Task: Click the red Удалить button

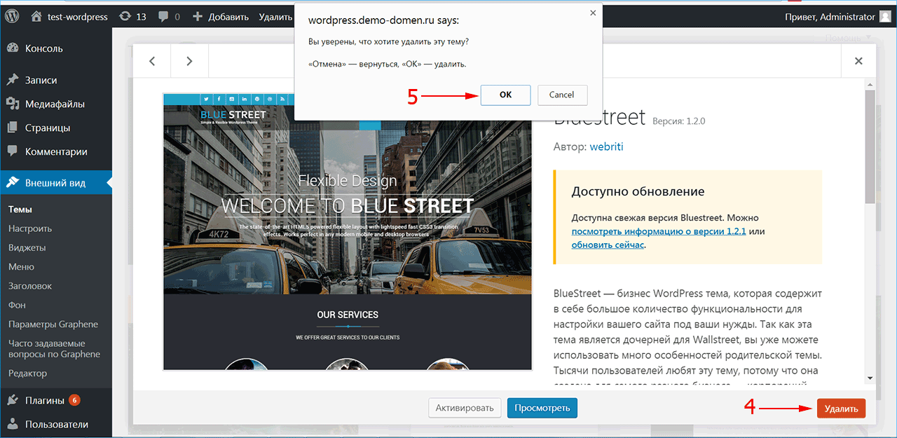Action: [841, 408]
